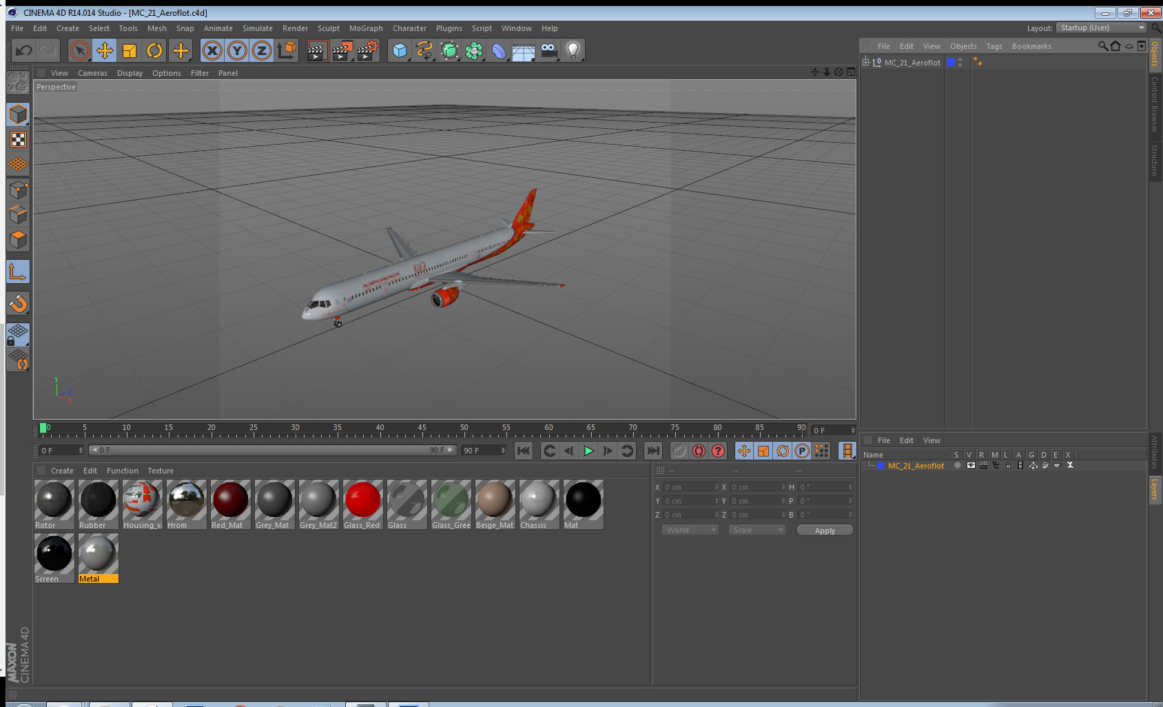Viewport: 1163px width, 707px height.
Task: Open the Object Manager Tags menu
Action: (994, 46)
